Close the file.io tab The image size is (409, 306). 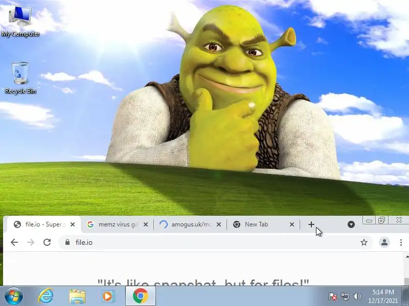pos(73,224)
